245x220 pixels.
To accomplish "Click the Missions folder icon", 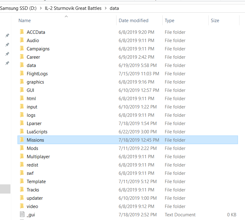I will tap(22, 139).
